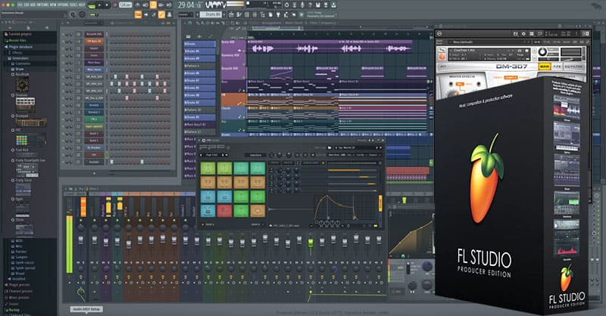Expand Current project in the browser
The height and width of the screenshot is (316, 606).
click(x=17, y=34)
